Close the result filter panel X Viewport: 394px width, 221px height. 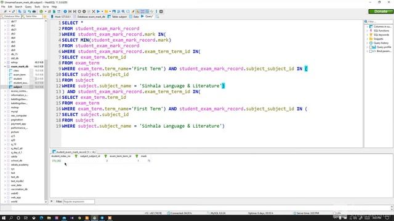tap(52, 201)
